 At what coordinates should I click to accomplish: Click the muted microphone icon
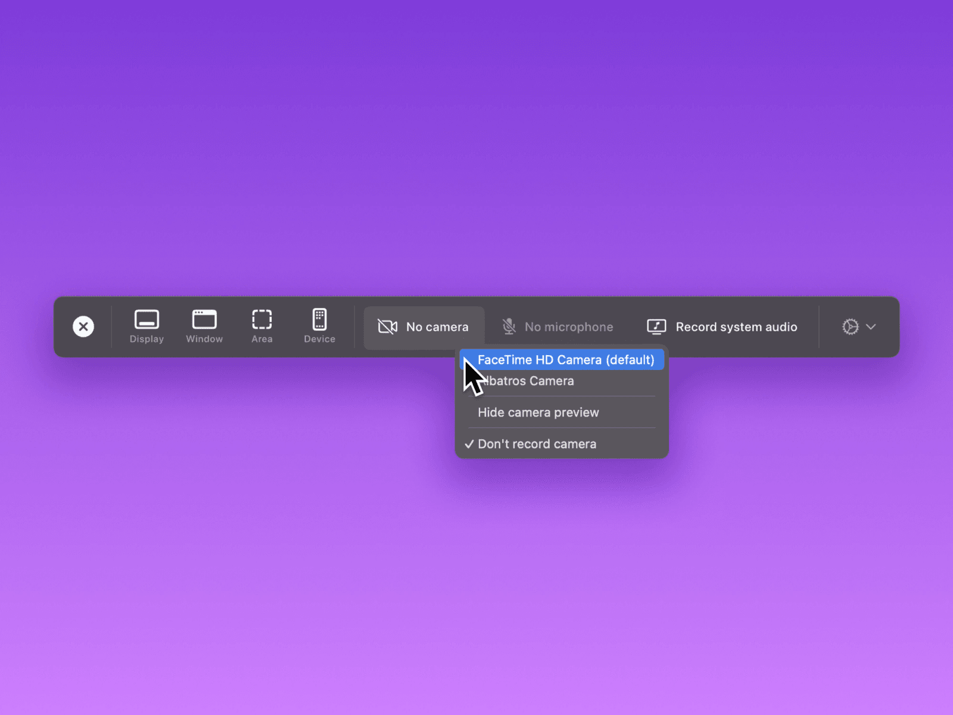[x=509, y=327]
